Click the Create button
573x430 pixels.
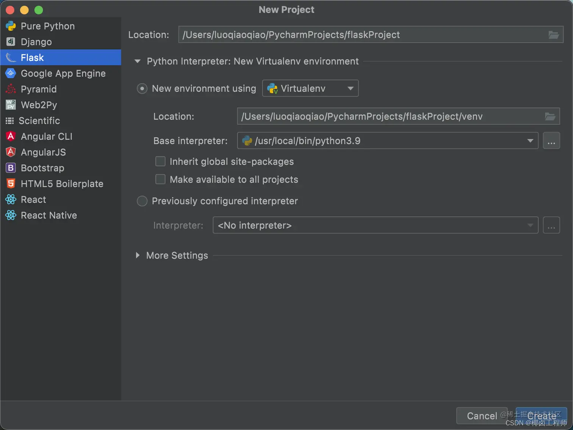[x=542, y=416]
